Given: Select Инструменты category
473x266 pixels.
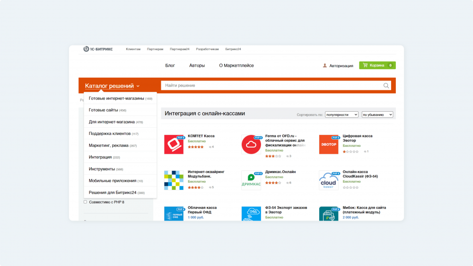Looking at the screenshot, I should [x=120, y=169].
